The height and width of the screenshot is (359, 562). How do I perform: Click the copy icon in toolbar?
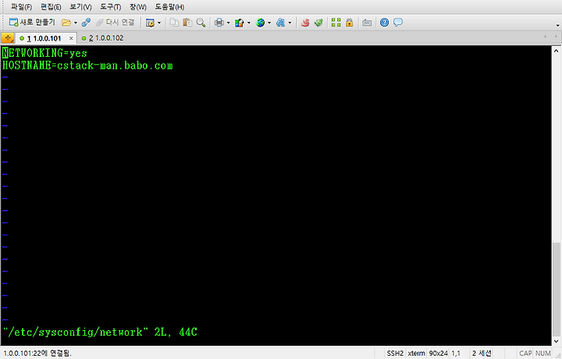(x=174, y=23)
